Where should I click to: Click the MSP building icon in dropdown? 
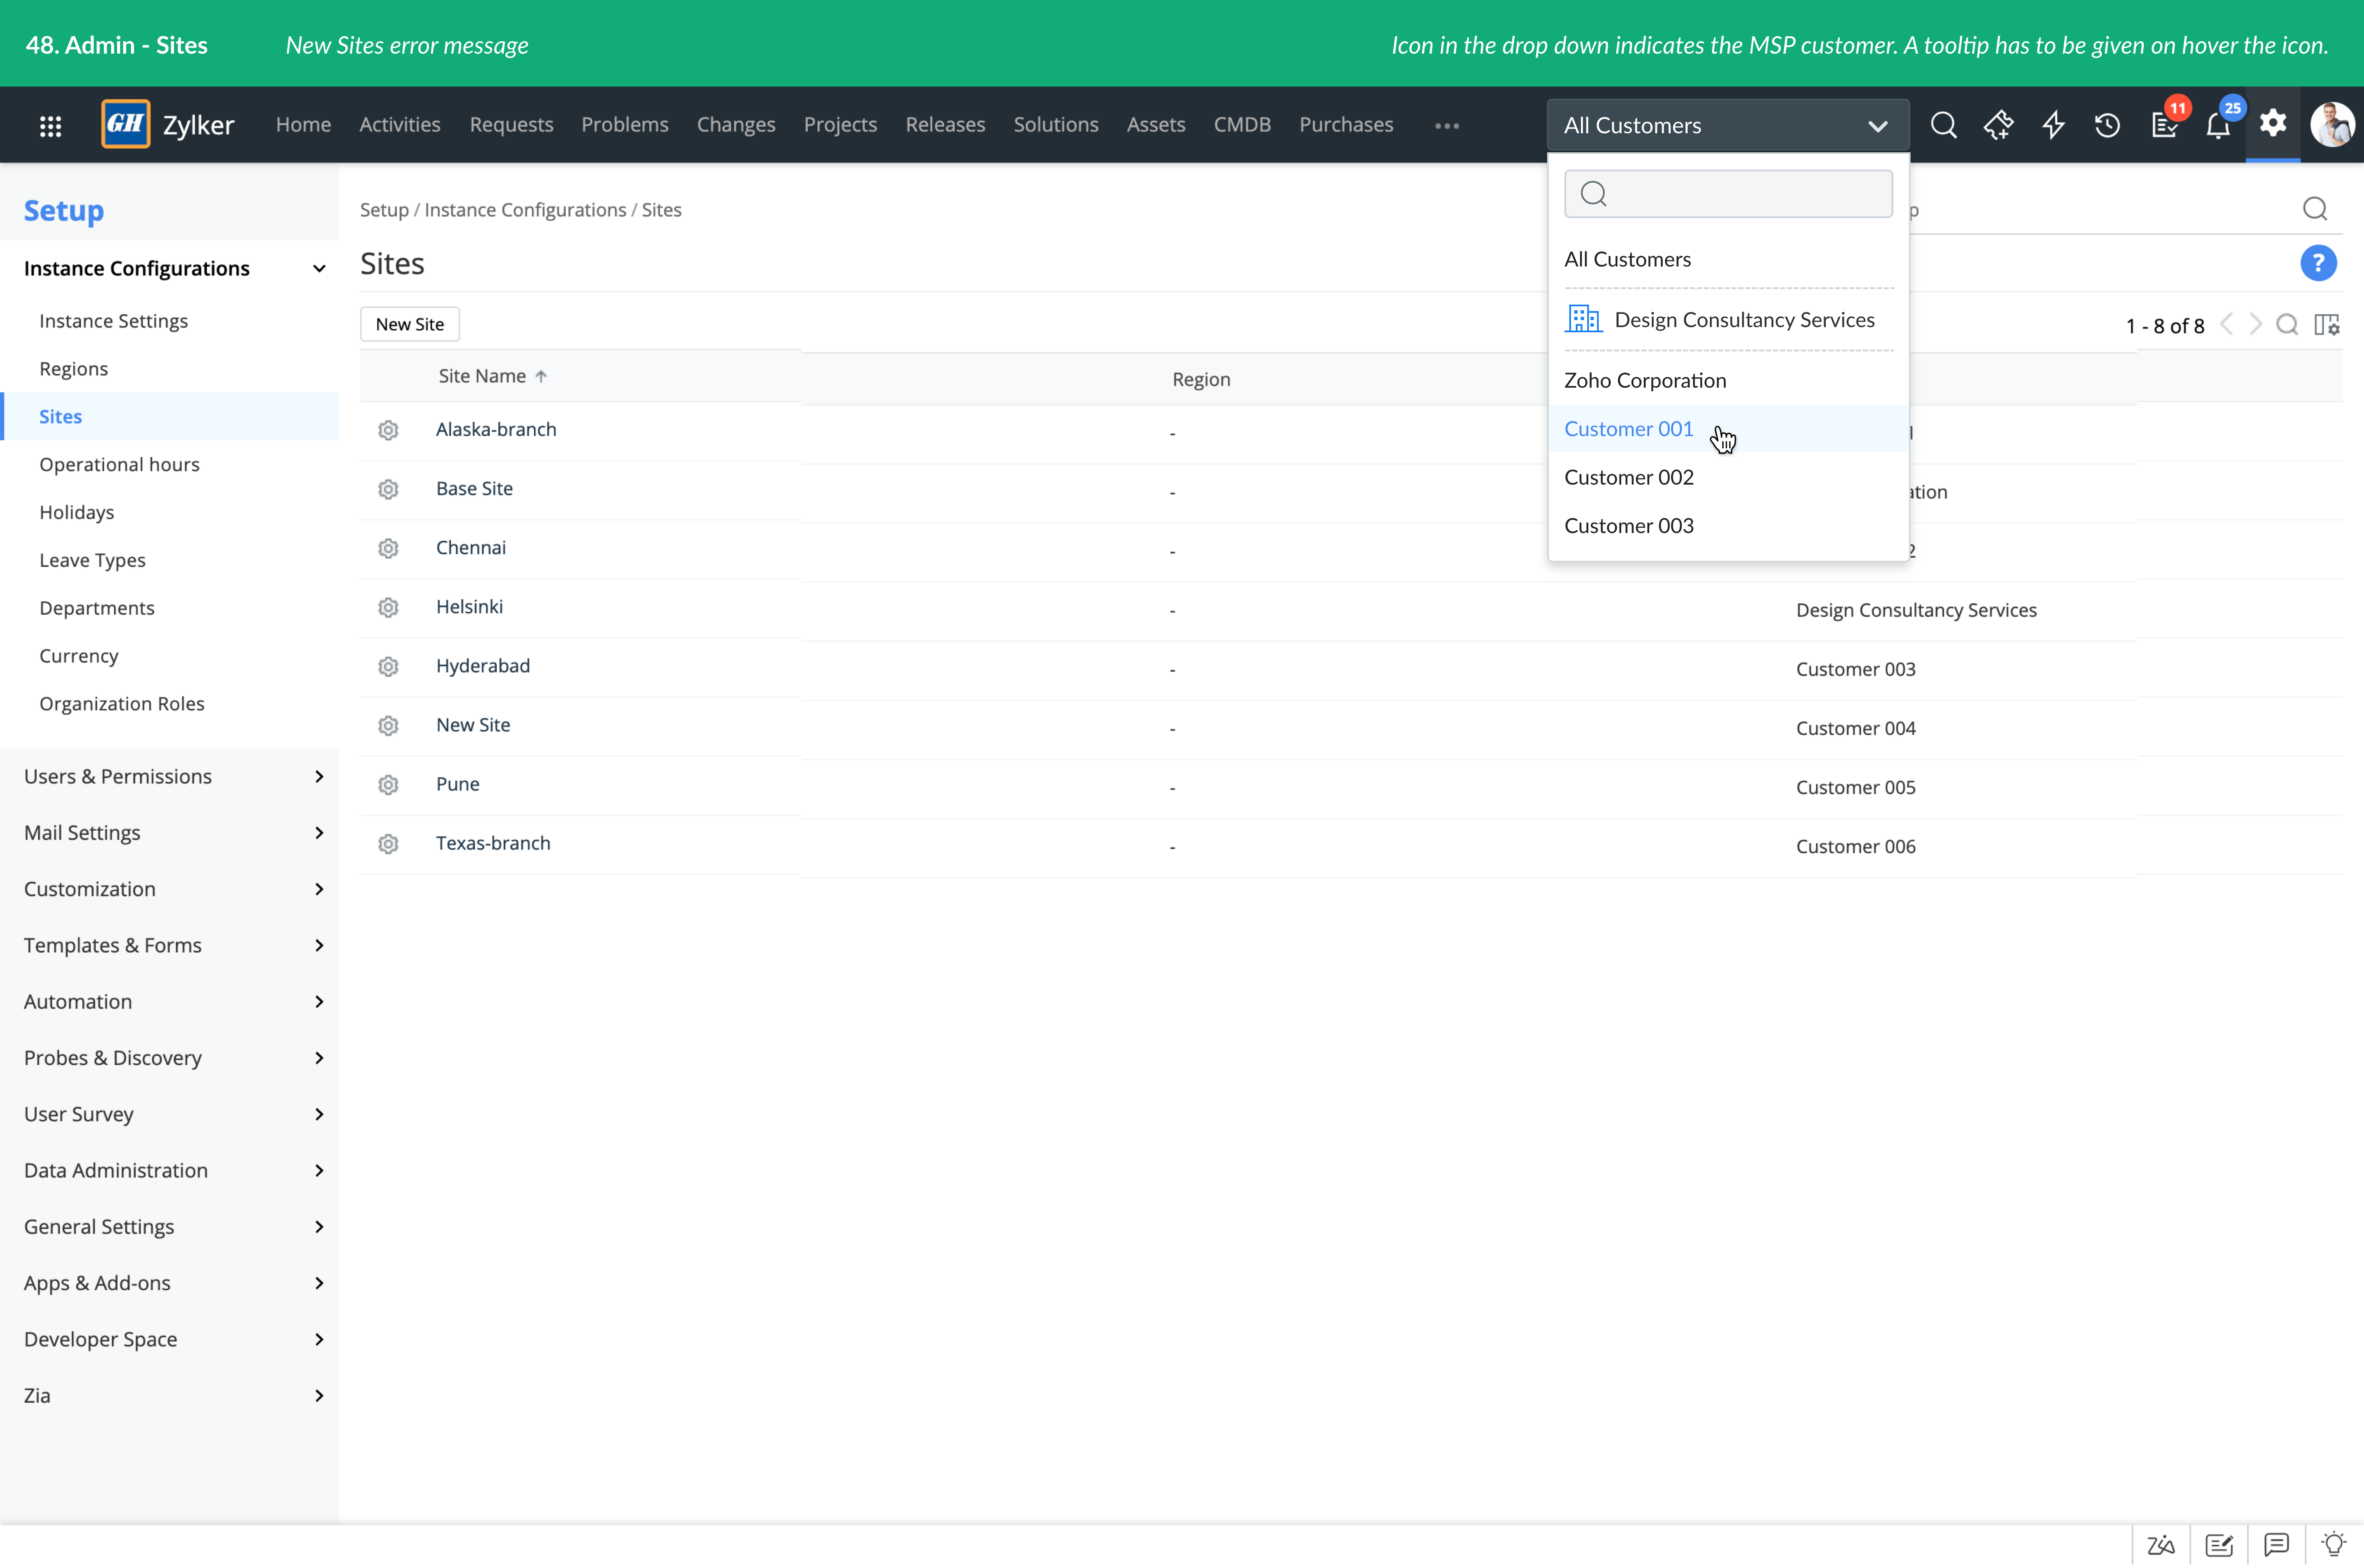(x=1583, y=319)
